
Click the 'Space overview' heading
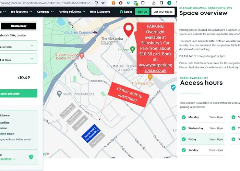coord(203,13)
